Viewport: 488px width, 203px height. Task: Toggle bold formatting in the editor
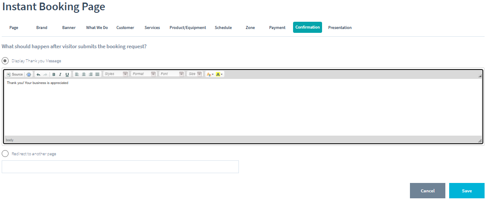tap(54, 74)
